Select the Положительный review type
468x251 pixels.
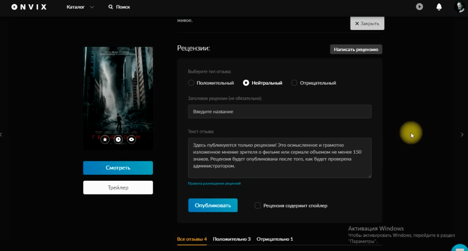(x=192, y=83)
